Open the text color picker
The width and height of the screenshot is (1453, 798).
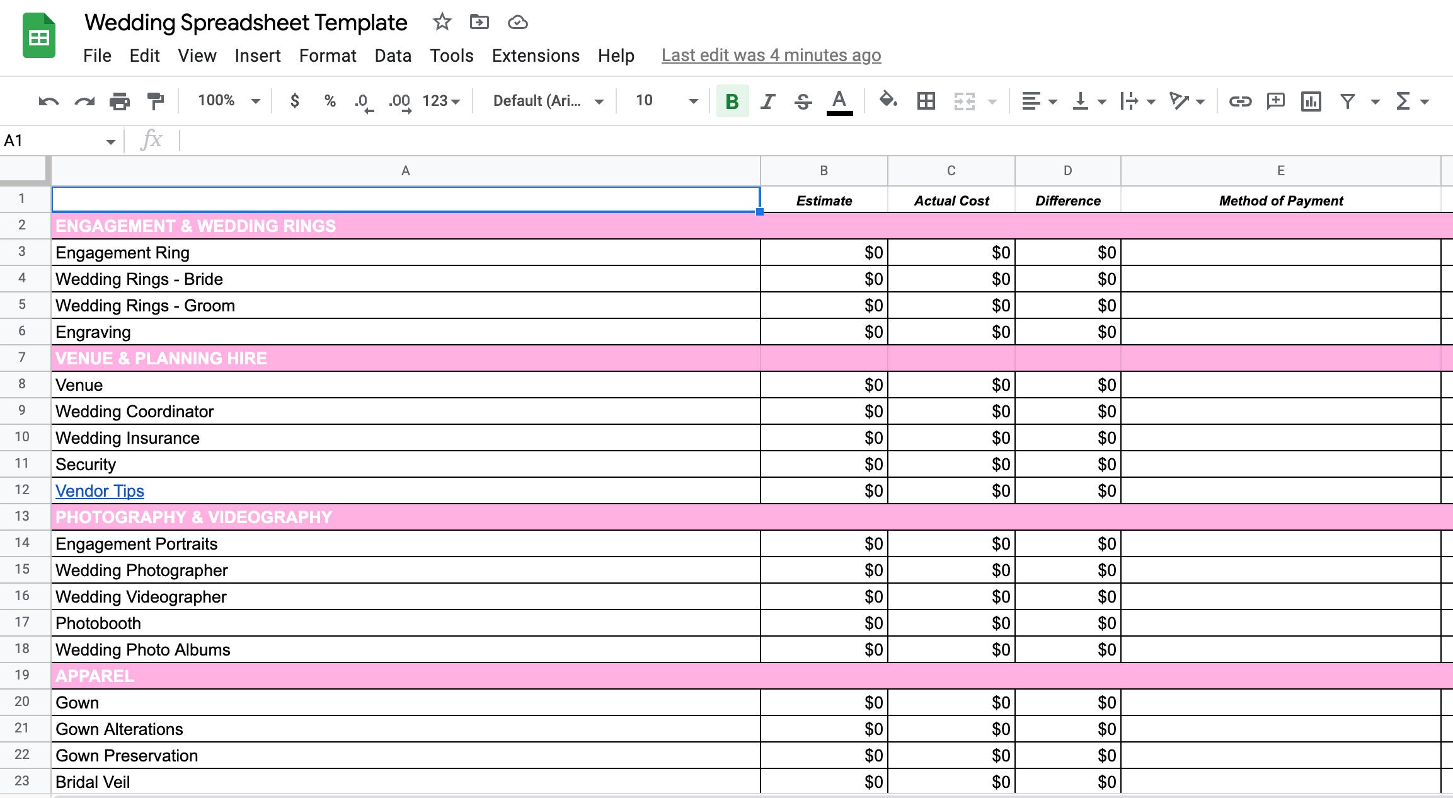tap(839, 100)
